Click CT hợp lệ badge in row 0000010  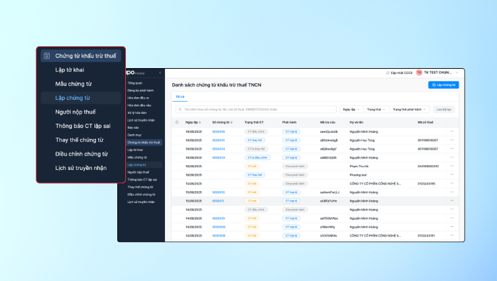291,218
